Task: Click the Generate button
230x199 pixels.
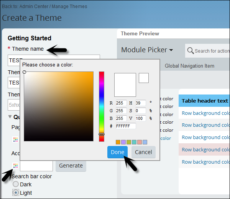Action: (71, 166)
